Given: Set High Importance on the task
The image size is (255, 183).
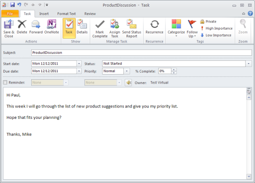Looking at the screenshot, I should (216, 28).
